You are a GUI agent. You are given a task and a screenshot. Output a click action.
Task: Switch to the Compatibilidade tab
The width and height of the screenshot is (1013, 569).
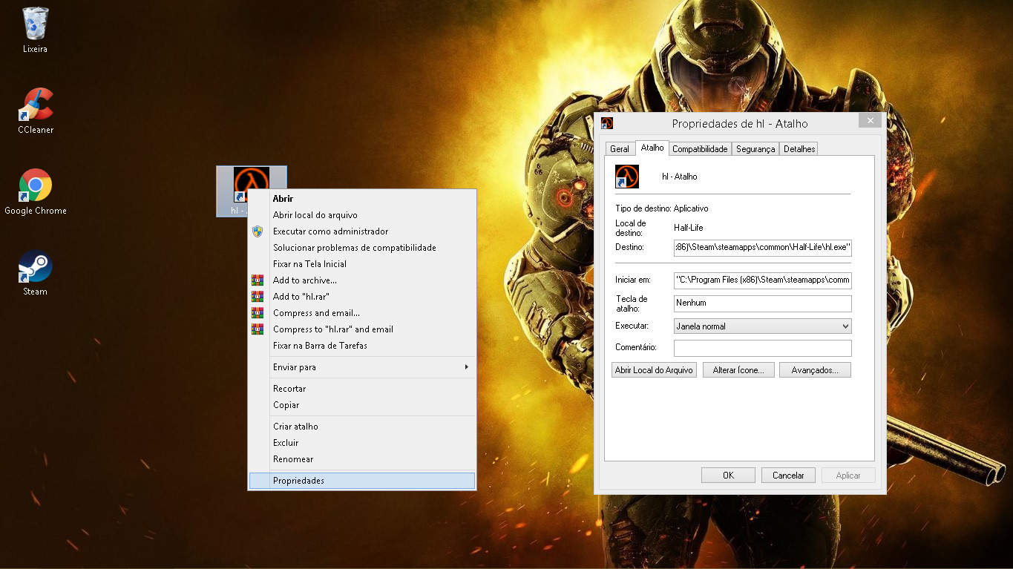700,149
